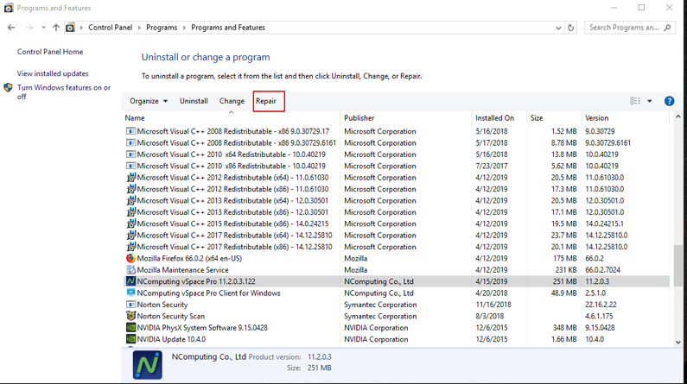Click the vSpace Pro Client for Windows icon

(130, 293)
